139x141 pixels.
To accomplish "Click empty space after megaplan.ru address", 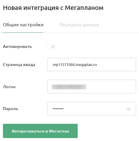I will point(116,65).
